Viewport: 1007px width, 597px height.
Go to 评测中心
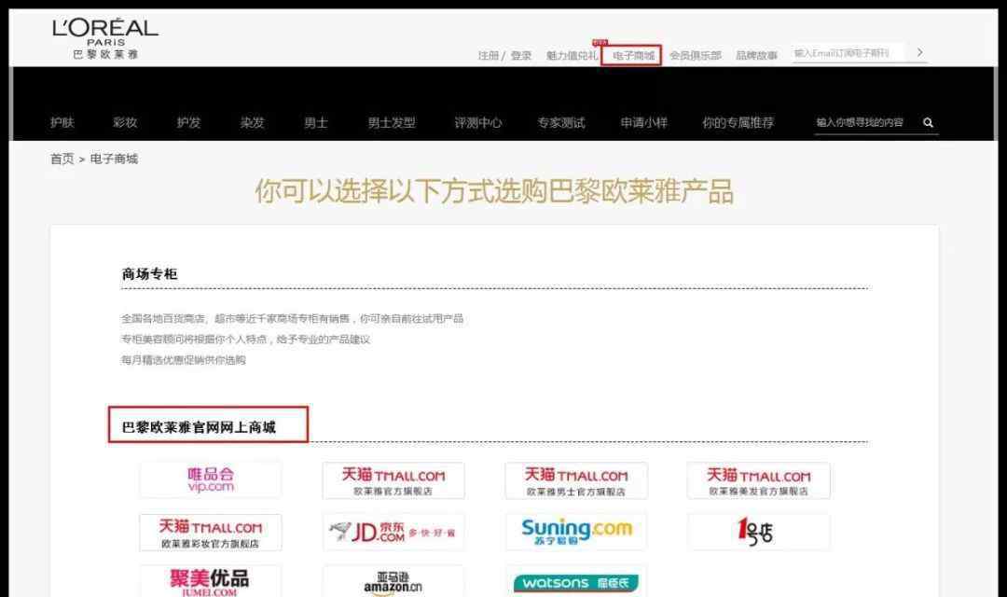(x=477, y=122)
